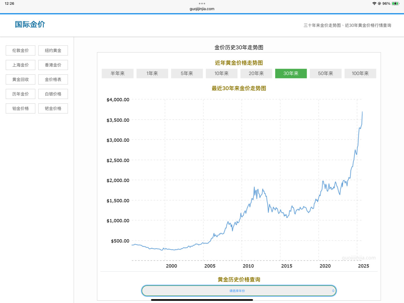Image resolution: width=404 pixels, height=303 pixels.
Task: Open 白银价格 silver prices
Action: click(x=53, y=94)
